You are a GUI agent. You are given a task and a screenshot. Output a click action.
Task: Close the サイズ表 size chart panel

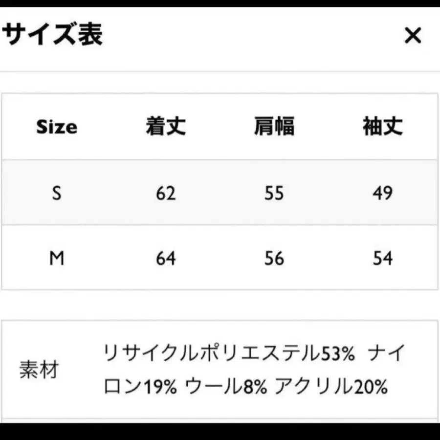413,35
